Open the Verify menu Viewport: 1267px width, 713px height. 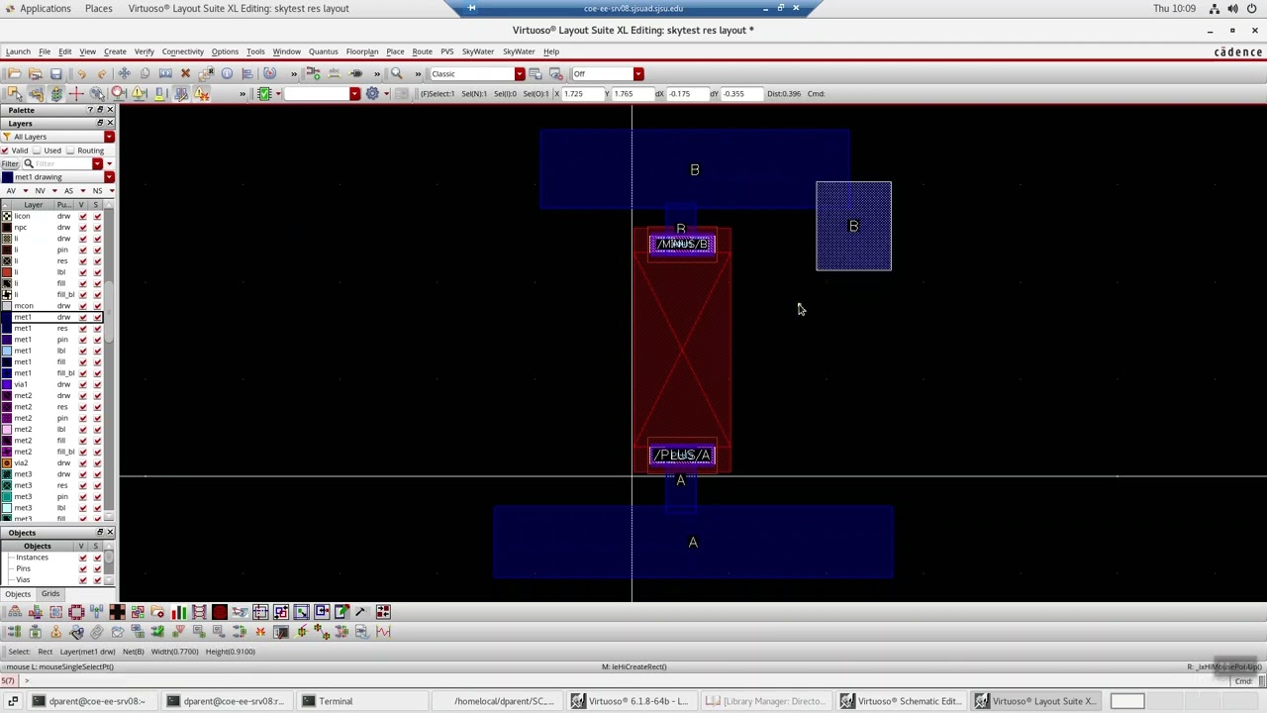click(x=144, y=51)
